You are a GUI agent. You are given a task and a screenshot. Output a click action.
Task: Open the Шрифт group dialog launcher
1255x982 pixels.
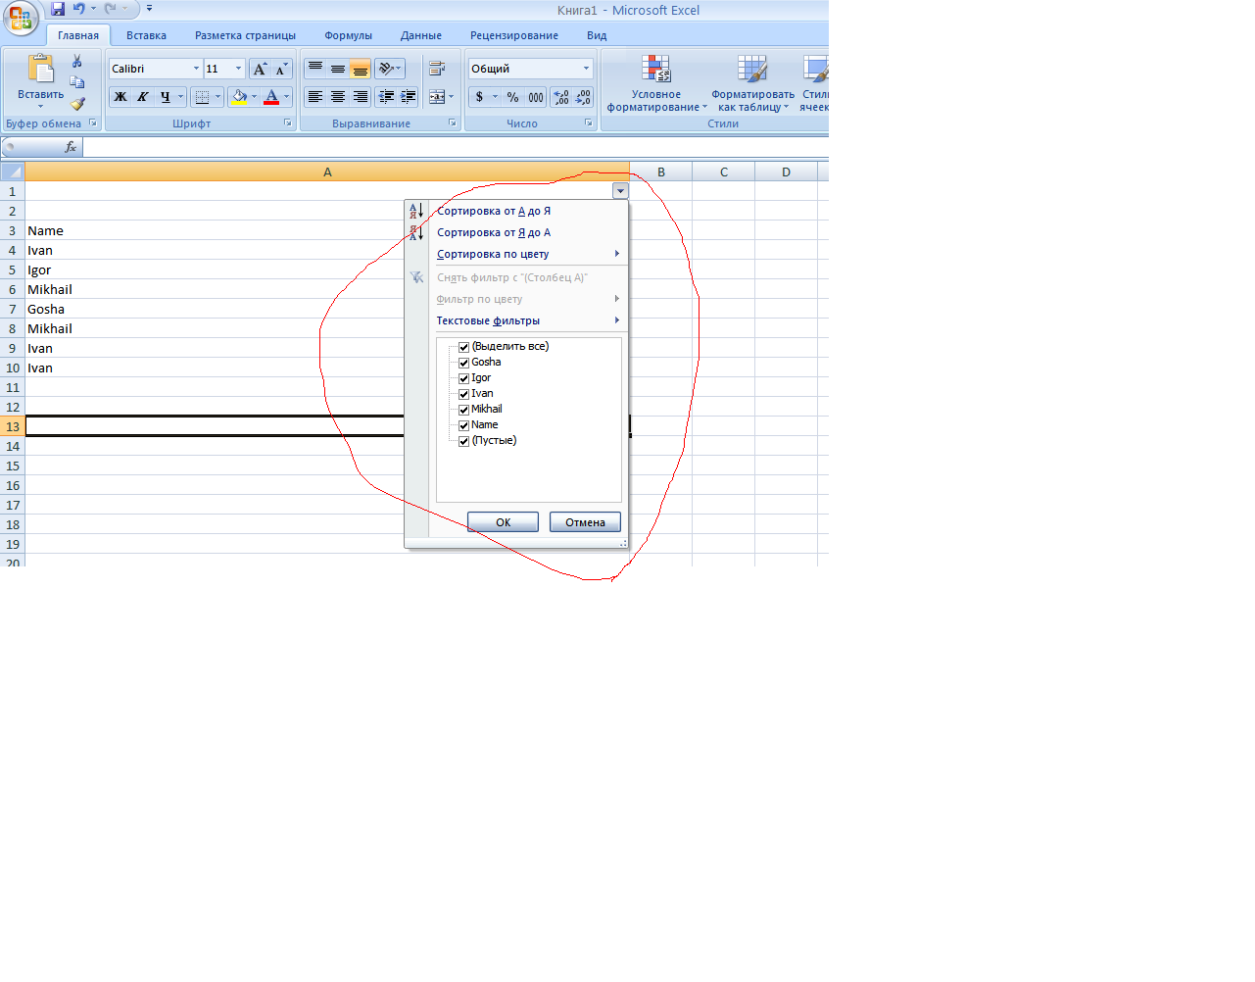(288, 123)
